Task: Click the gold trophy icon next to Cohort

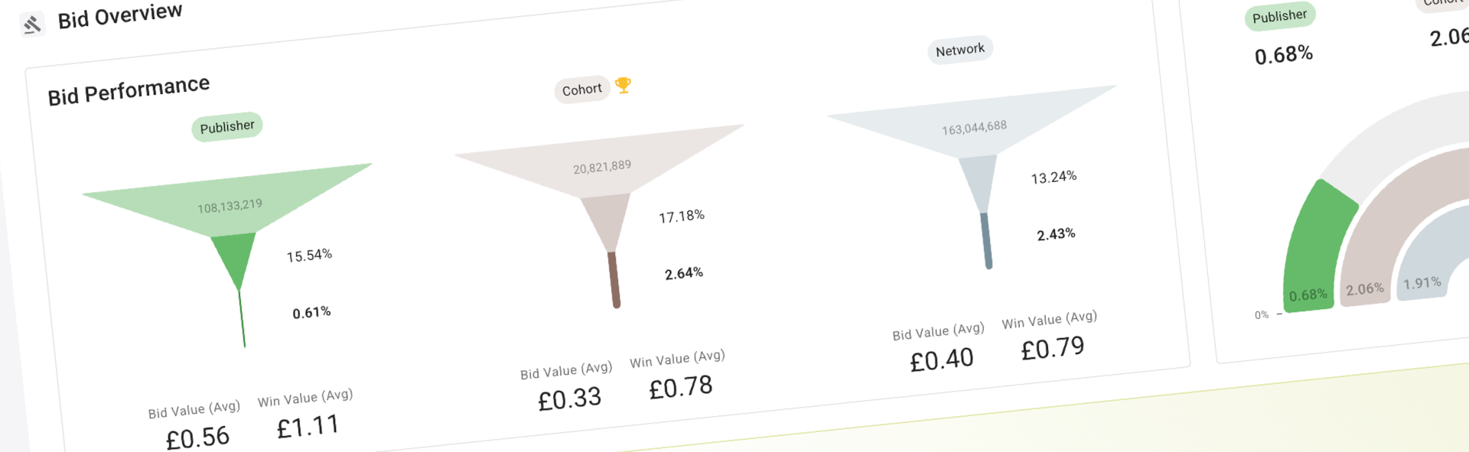Action: tap(624, 85)
